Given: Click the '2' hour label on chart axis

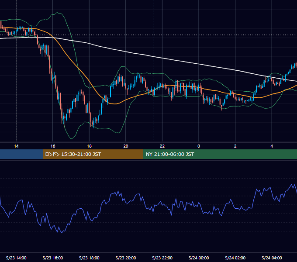Looking at the screenshot, I should pos(235,146).
